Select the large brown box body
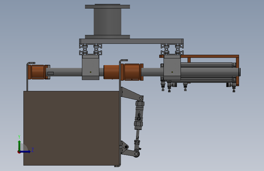 point(71,128)
